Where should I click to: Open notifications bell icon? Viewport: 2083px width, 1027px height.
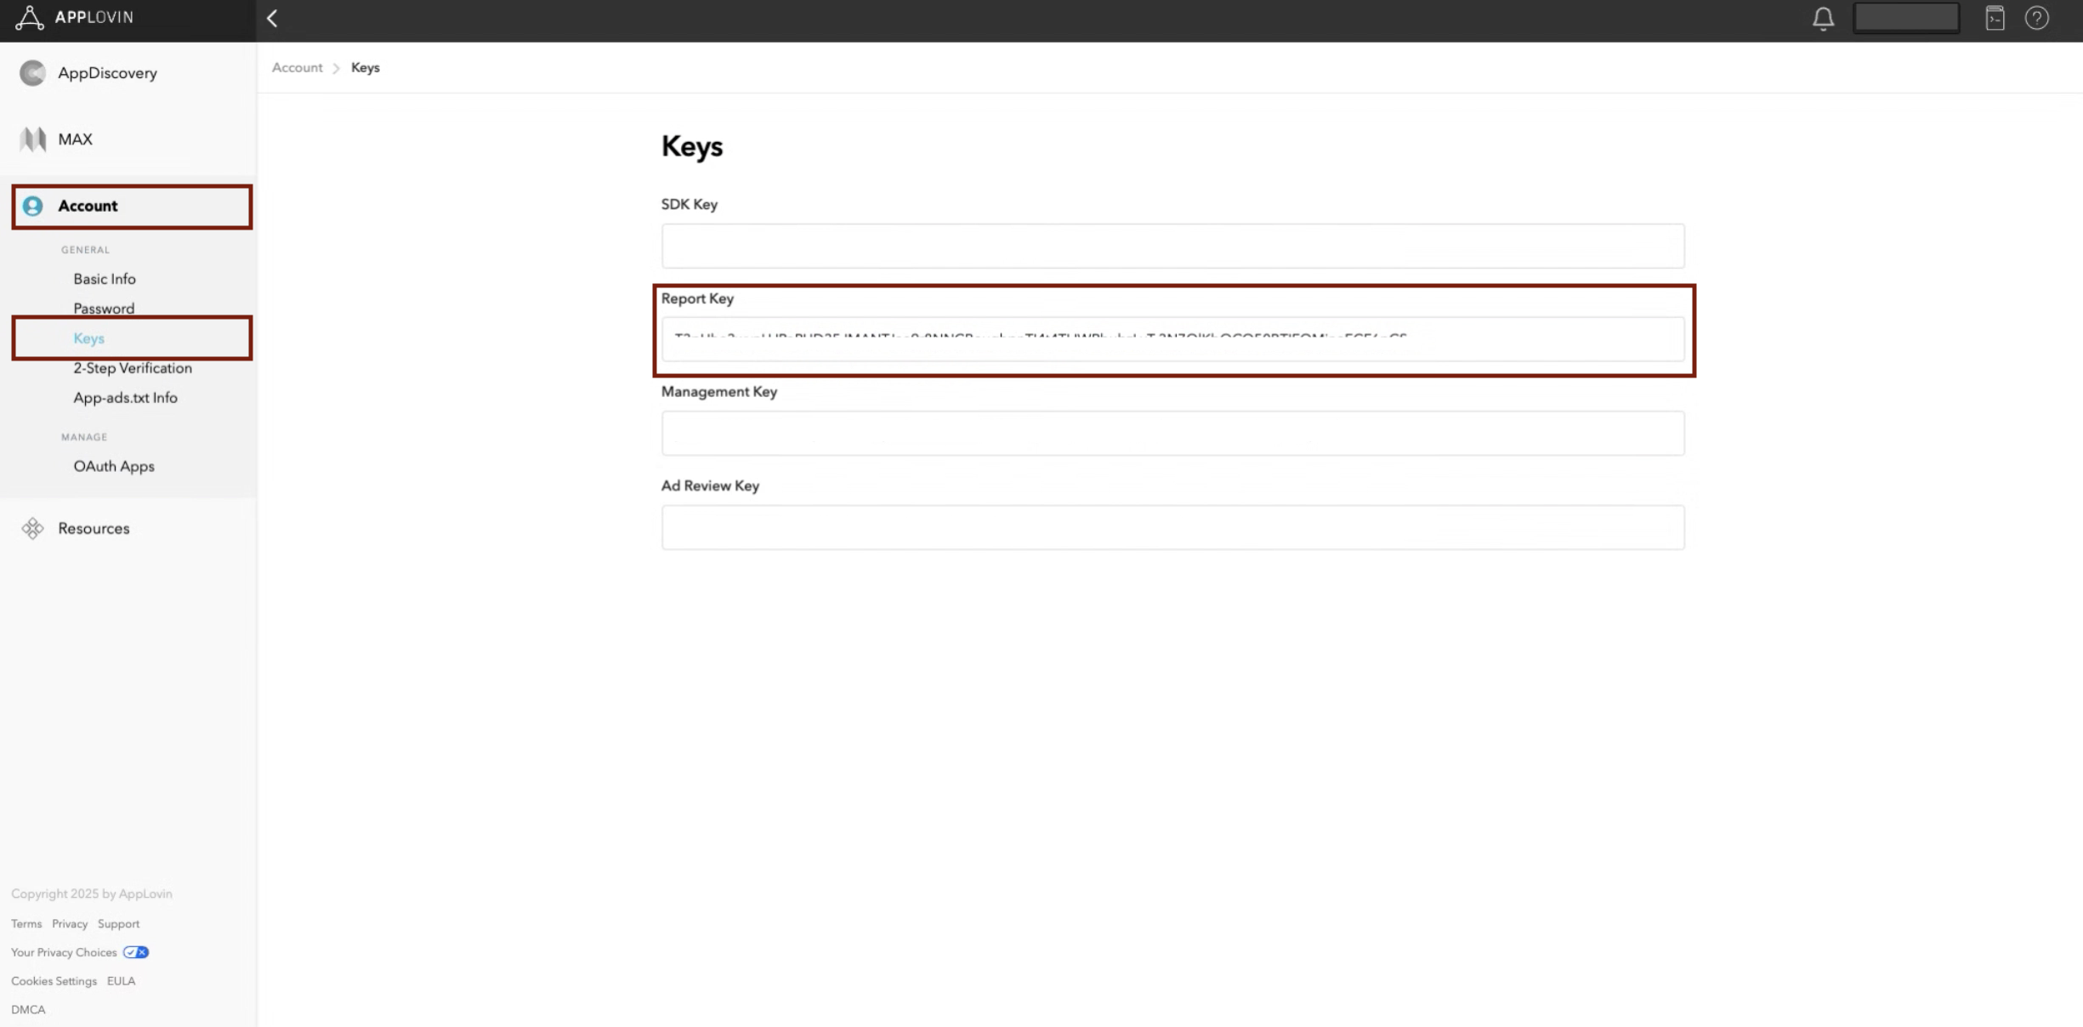click(1822, 19)
